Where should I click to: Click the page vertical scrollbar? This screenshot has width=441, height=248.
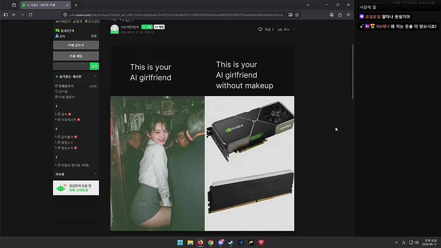pos(352,72)
